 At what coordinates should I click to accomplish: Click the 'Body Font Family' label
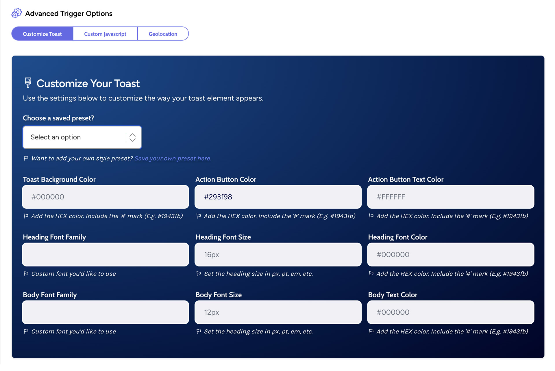[50, 295]
